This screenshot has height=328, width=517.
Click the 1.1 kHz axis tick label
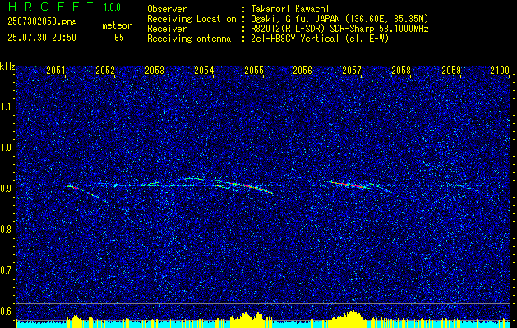6,107
